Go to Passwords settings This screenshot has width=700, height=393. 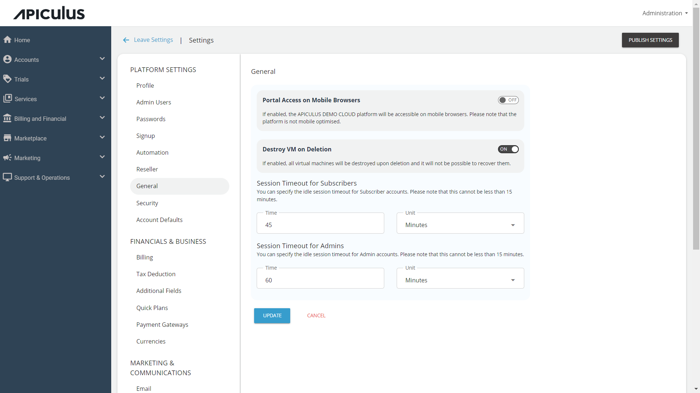click(x=151, y=119)
